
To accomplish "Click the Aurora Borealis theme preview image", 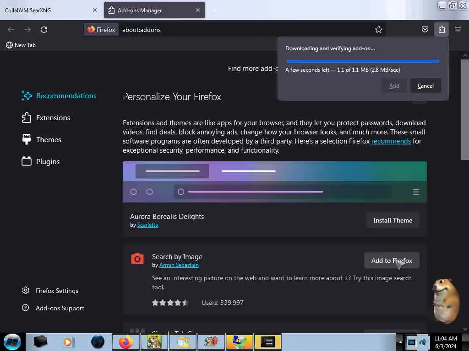I will click(x=275, y=182).
